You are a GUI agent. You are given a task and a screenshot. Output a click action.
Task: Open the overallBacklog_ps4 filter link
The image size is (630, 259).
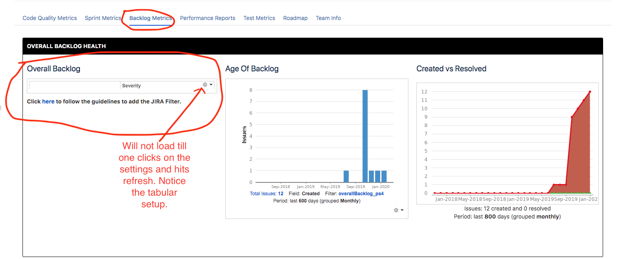[361, 194]
